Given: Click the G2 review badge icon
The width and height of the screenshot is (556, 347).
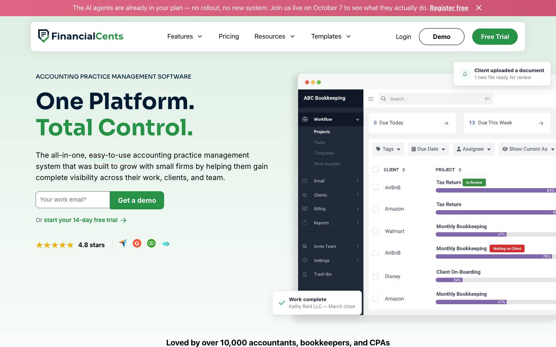Looking at the screenshot, I should tap(137, 243).
